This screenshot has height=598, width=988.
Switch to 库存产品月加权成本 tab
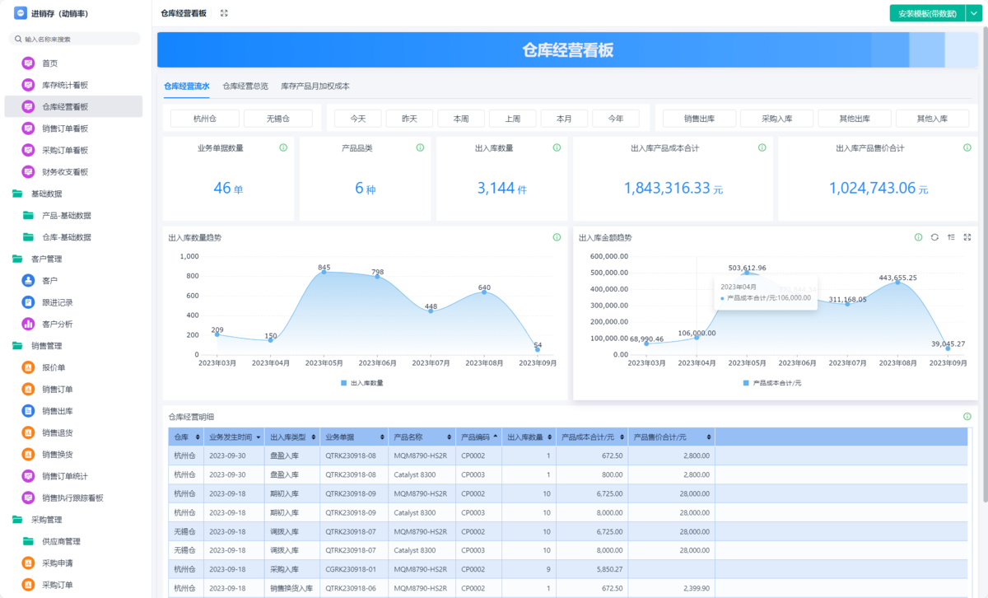(x=315, y=86)
